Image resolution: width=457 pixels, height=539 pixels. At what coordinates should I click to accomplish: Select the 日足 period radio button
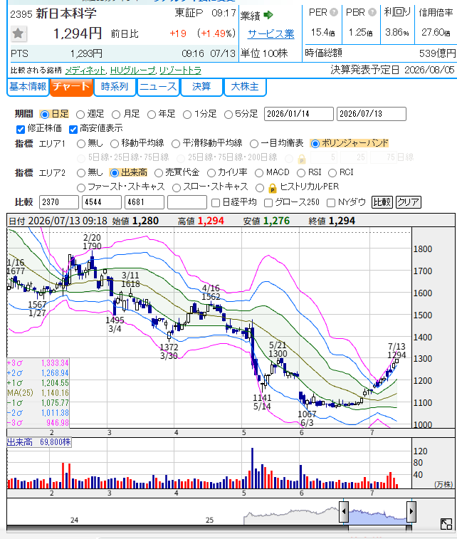click(x=44, y=114)
